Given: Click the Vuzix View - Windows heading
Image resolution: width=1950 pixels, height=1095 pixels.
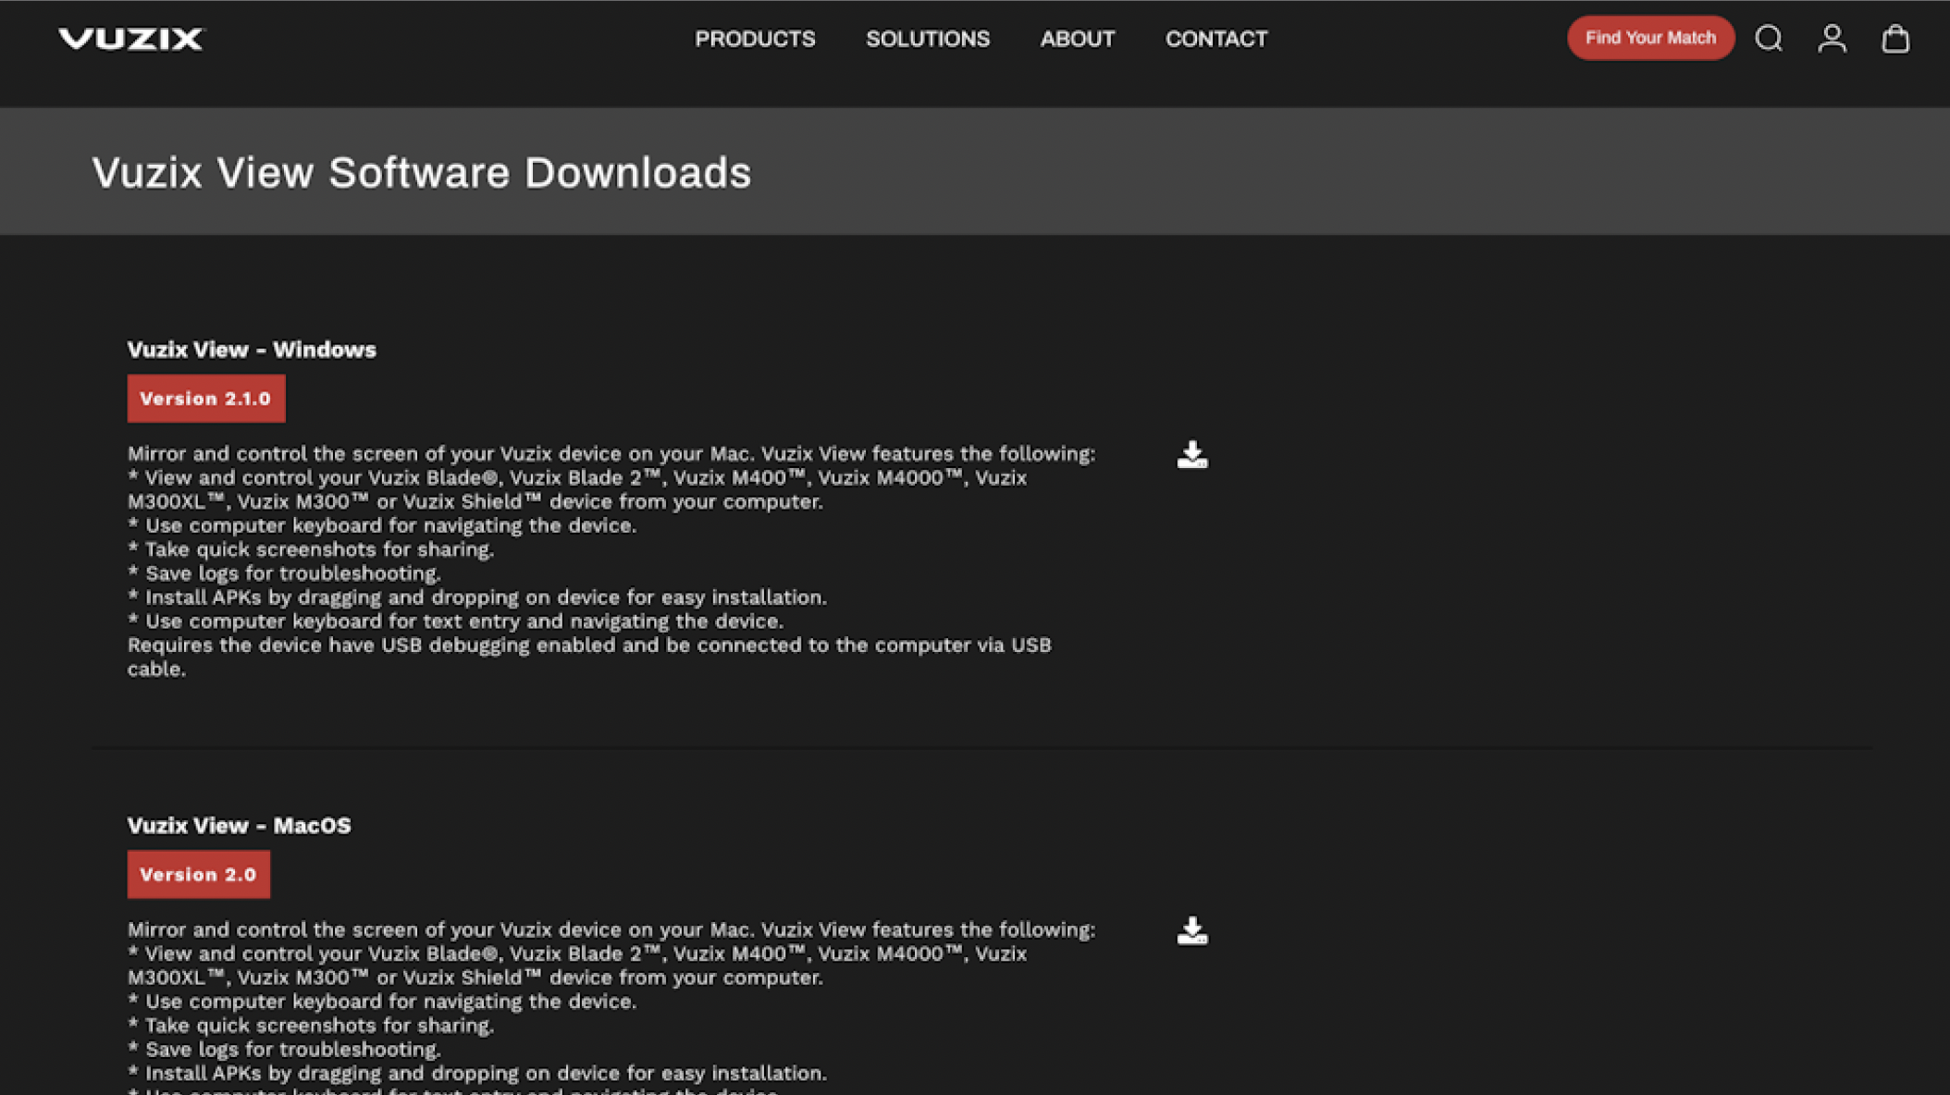Looking at the screenshot, I should click(252, 350).
